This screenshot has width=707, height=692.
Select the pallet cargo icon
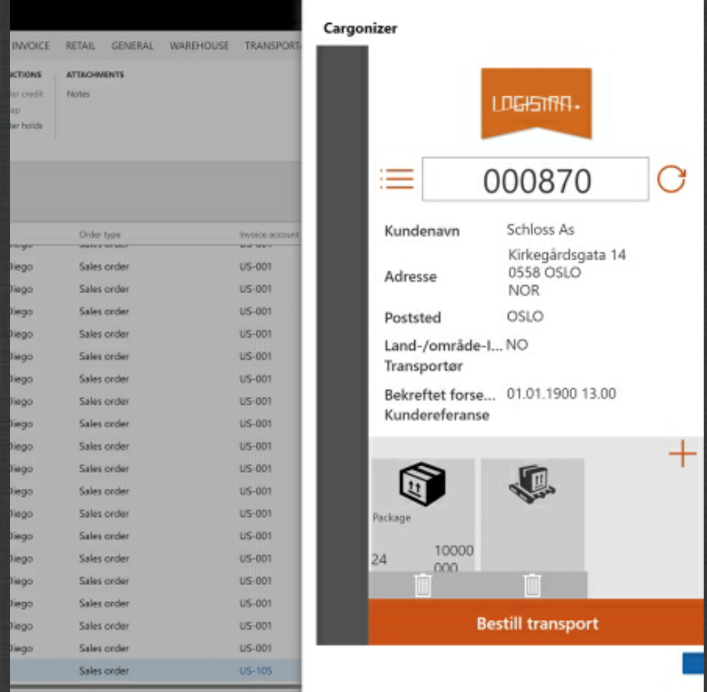tap(532, 483)
